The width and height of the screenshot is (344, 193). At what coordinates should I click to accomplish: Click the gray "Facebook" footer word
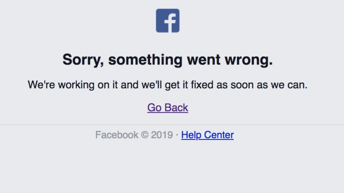(117, 135)
